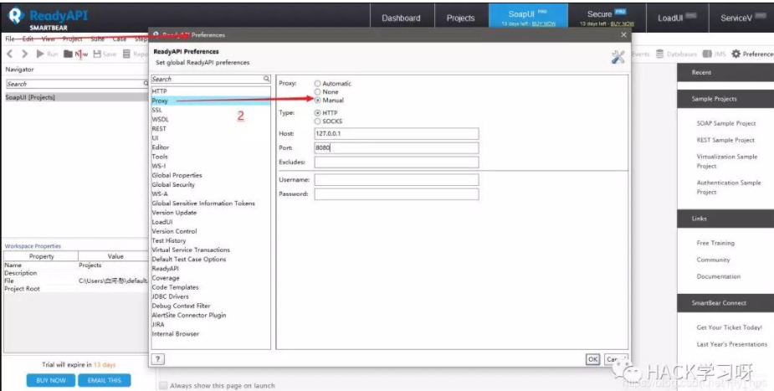This screenshot has width=774, height=391.
Task: Click the Run play icon in toolbar
Action: (x=40, y=54)
